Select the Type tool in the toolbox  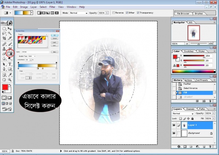click(x=10, y=64)
